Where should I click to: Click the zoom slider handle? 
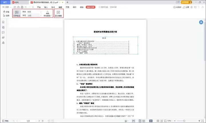184,121
